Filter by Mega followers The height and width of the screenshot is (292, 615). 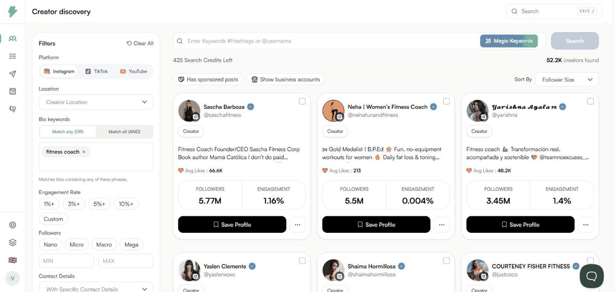pos(131,245)
